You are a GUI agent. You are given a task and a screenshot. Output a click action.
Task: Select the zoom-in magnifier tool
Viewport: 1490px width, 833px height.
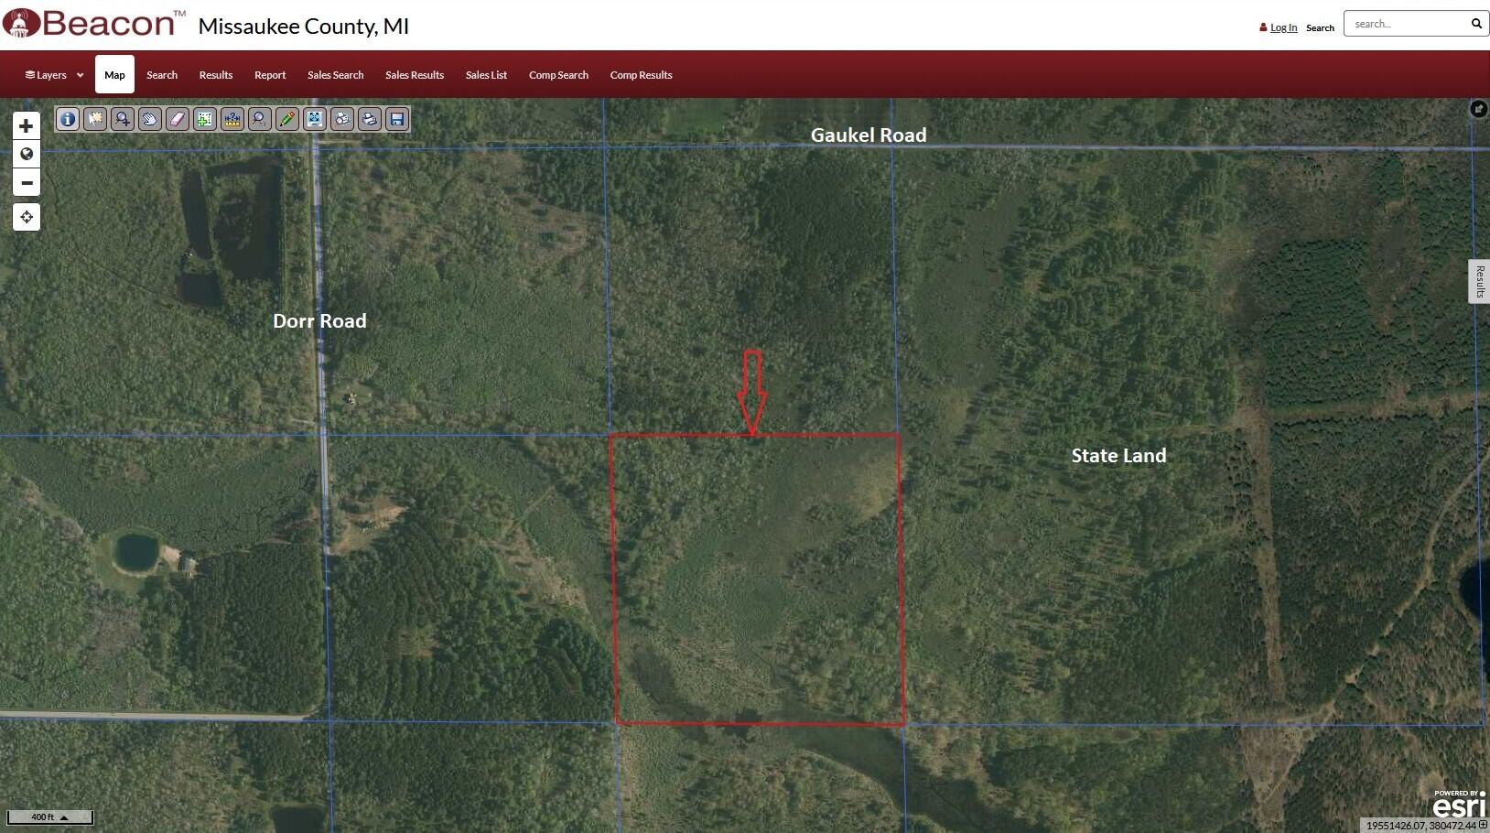(x=122, y=119)
